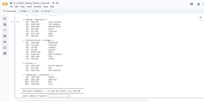This screenshot has width=204, height=102.
Task: Click the Privacy section heading
Action: 30,63
